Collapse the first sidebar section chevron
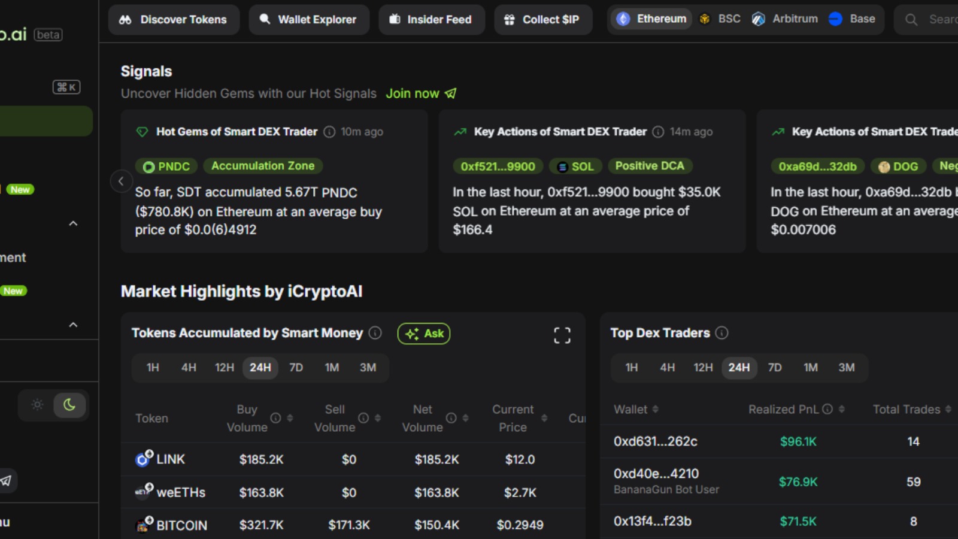958x539 pixels. pos(73,223)
